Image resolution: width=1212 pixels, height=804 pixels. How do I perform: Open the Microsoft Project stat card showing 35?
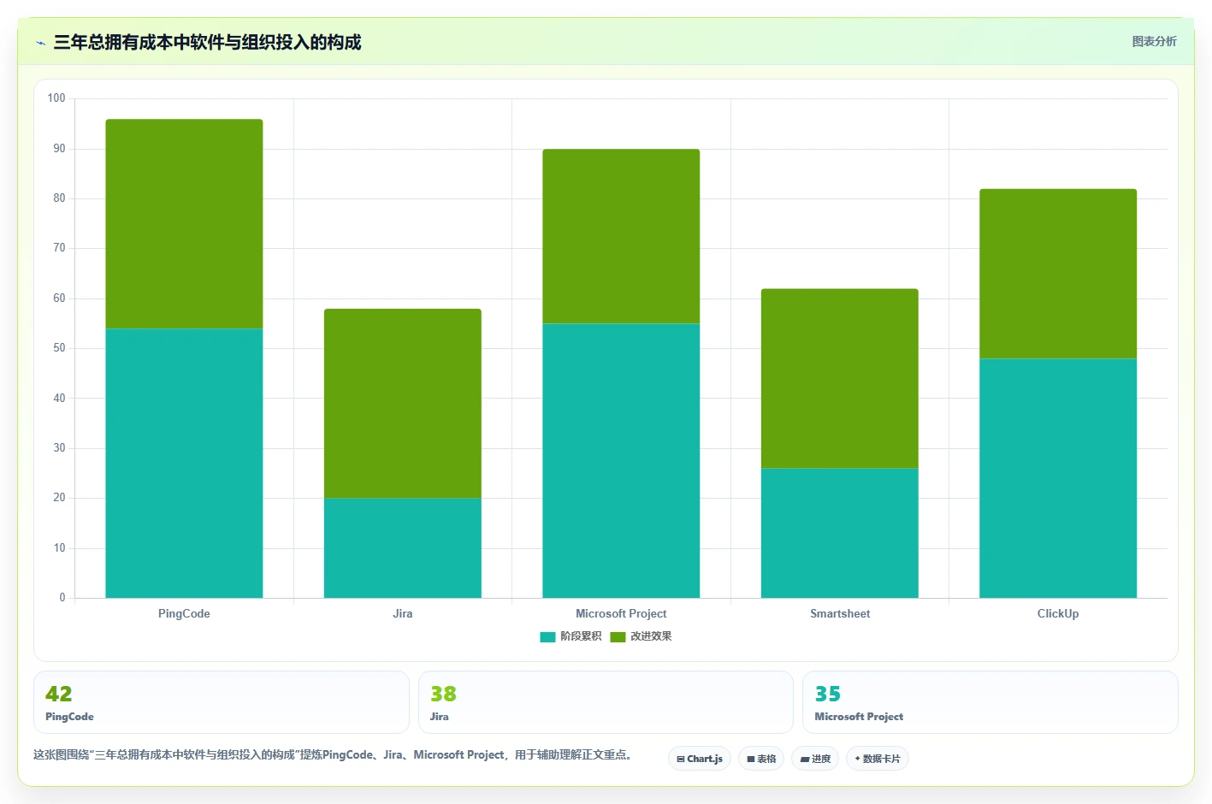click(990, 702)
